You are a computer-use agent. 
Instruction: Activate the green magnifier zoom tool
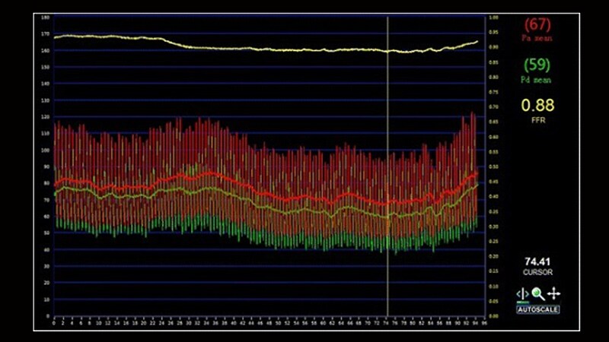coord(538,293)
